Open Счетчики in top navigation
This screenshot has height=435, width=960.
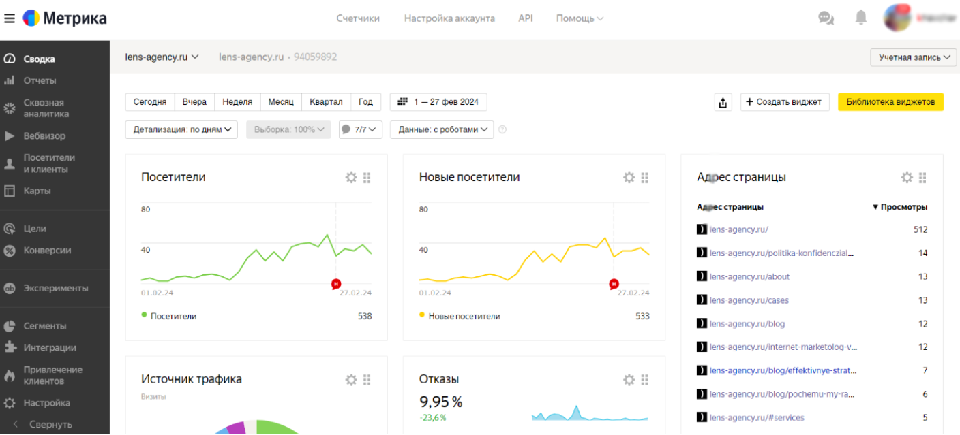[358, 18]
